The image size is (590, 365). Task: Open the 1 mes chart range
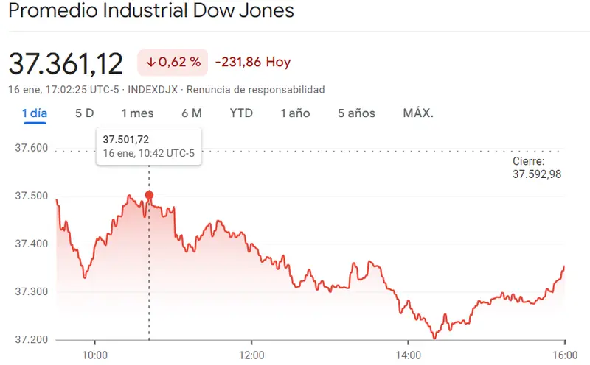click(x=137, y=113)
